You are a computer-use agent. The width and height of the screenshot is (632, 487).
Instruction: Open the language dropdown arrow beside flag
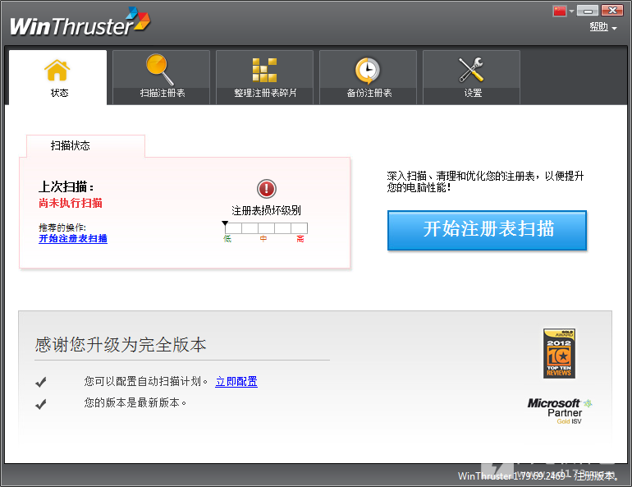point(571,11)
